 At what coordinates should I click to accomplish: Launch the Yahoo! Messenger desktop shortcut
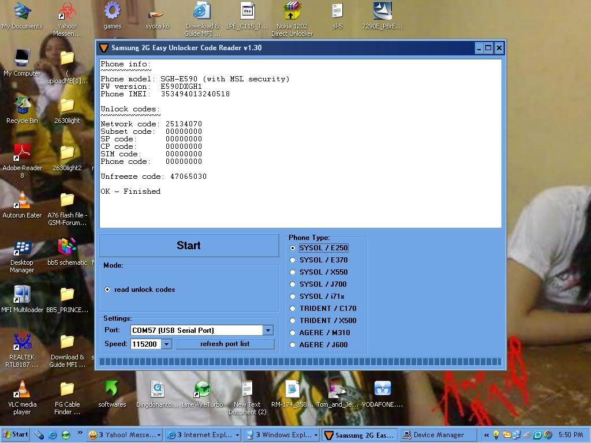pos(67,19)
